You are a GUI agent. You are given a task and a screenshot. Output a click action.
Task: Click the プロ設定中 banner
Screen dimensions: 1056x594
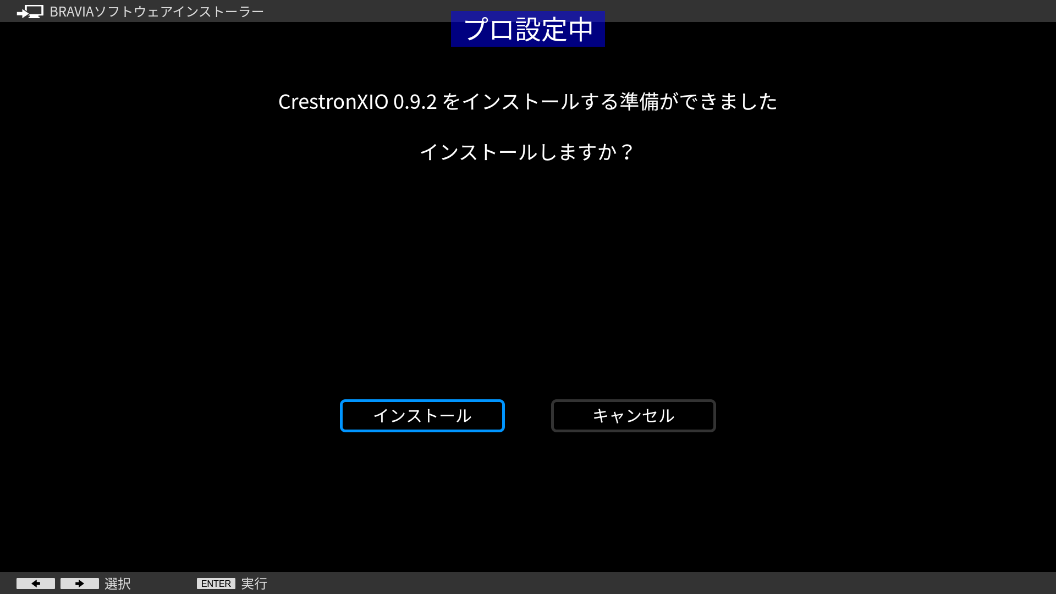pos(527,29)
